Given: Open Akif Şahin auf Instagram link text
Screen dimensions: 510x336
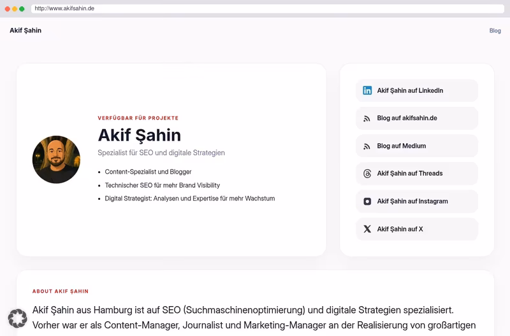Looking at the screenshot, I should click(x=412, y=201).
